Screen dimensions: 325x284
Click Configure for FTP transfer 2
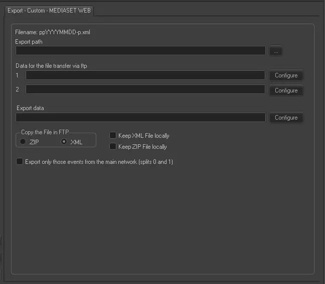[286, 90]
